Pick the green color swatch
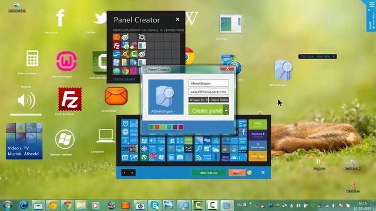Image resolution: width=376 pixels, height=211 pixels. click(151, 127)
